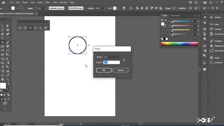Screen dimensions: 224x126
Task: Pick a color from the spectrum bar
Action: click(x=180, y=44)
